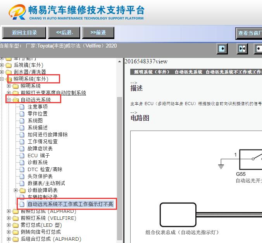Click the 零件位置 document icon
Viewport: 262px width, 243px height.
22,114
